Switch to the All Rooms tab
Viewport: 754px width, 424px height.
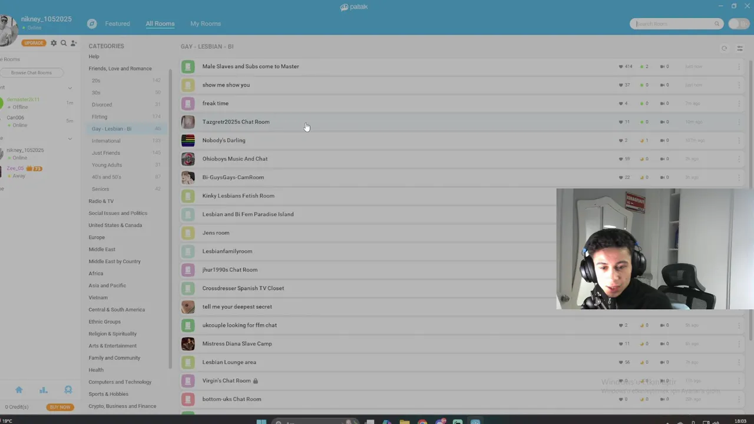click(x=160, y=24)
